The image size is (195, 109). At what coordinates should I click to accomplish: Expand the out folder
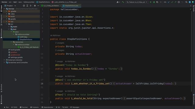pos(7,21)
